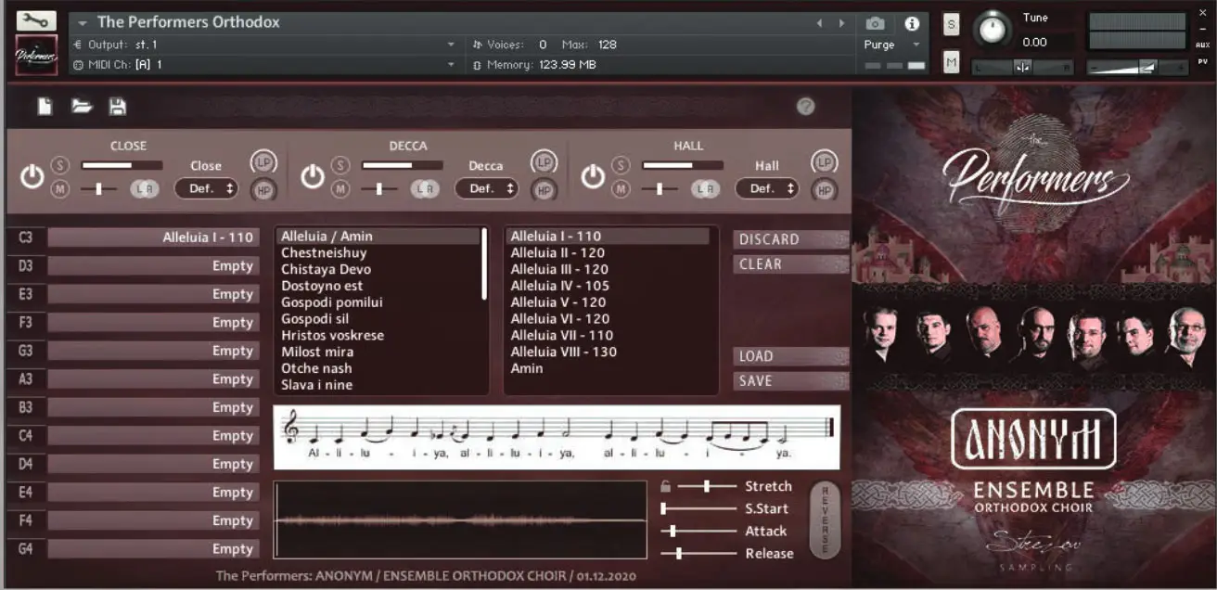This screenshot has width=1217, height=590.
Task: Mute the DECCA microphone
Action: (340, 188)
